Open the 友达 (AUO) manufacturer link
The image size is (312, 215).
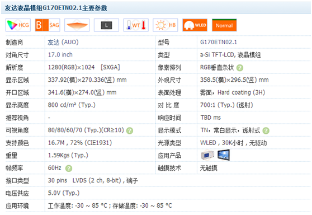(63, 42)
